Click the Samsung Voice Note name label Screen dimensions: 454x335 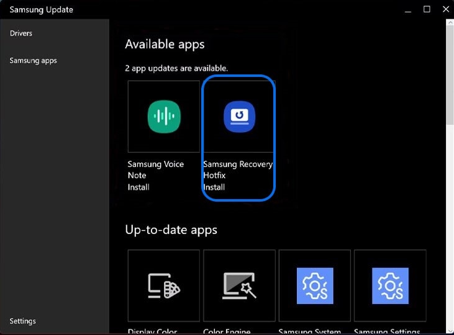tap(156, 169)
